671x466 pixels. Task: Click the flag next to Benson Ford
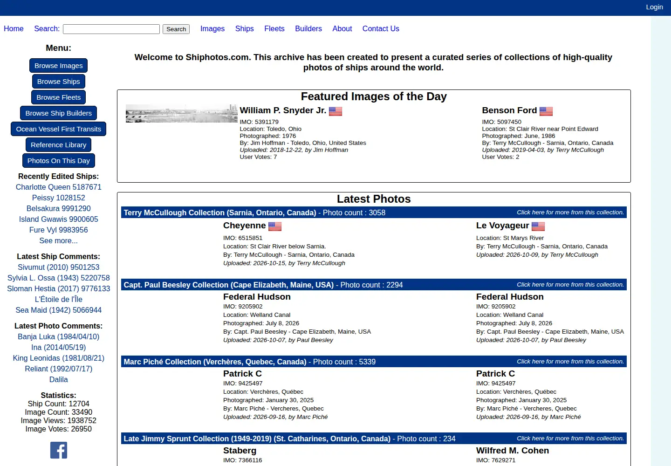(x=546, y=111)
